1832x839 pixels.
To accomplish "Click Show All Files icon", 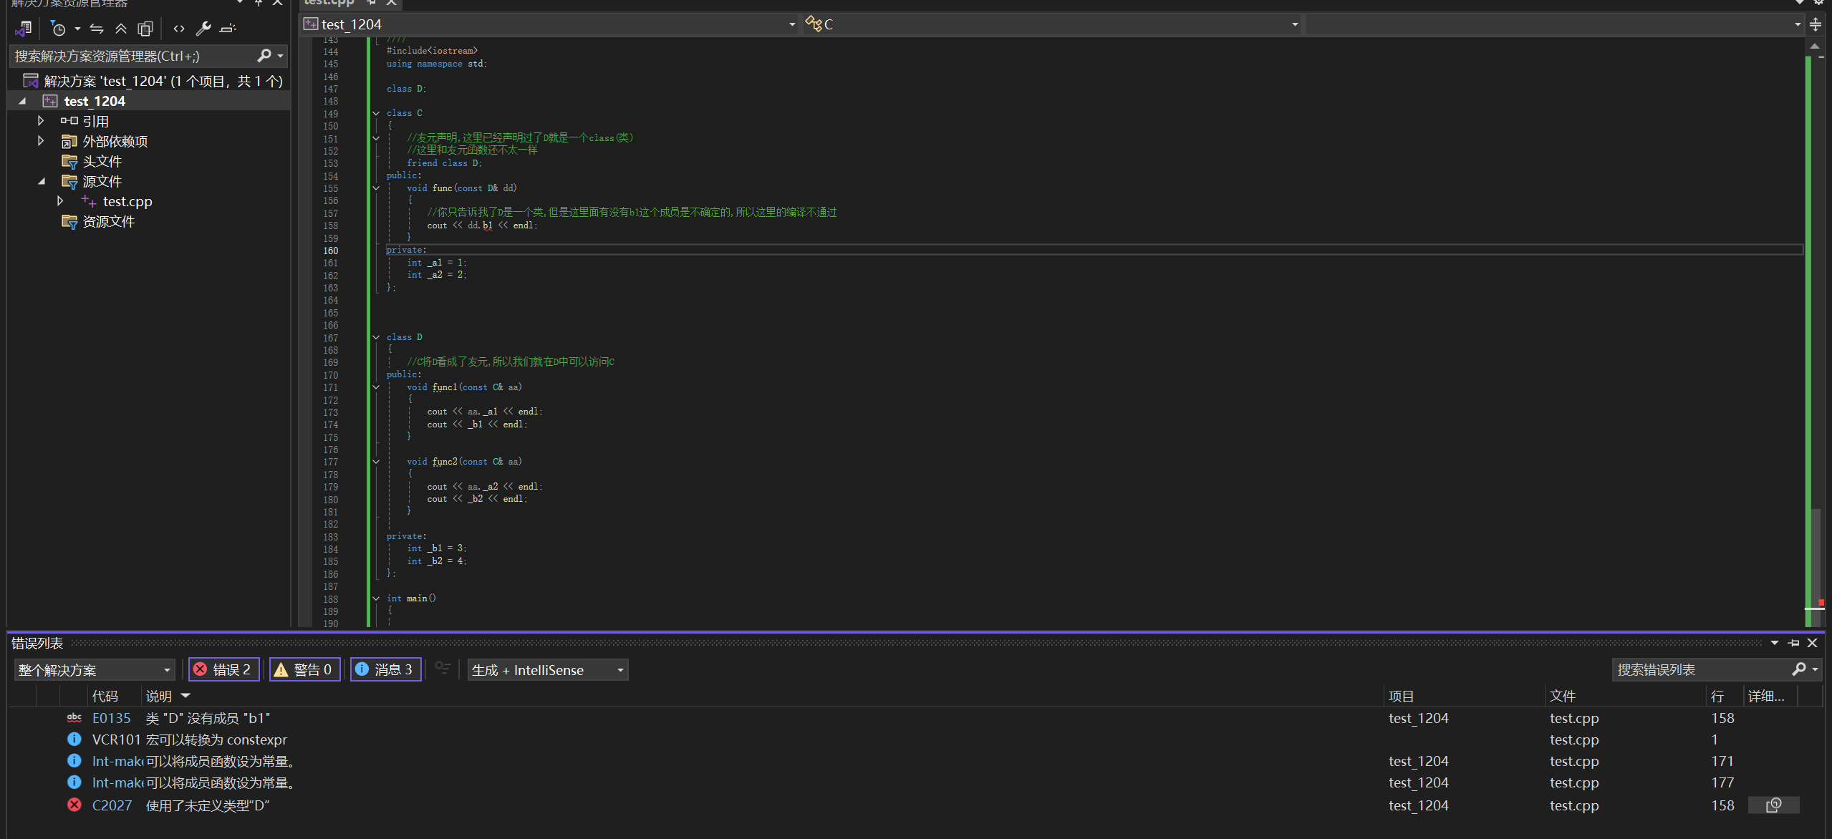I will [145, 29].
